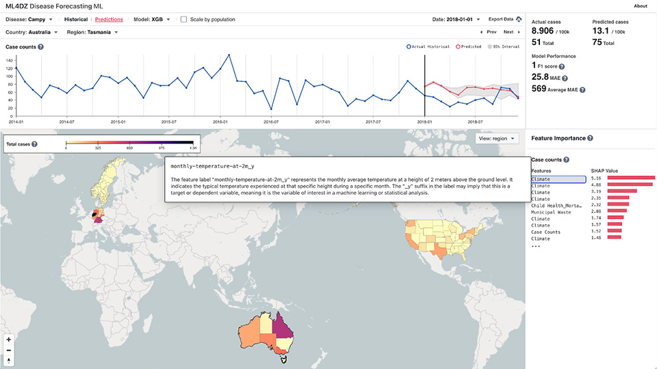Enable Scale by population checkbox
Screen dimensions: 657x369
(x=183, y=19)
